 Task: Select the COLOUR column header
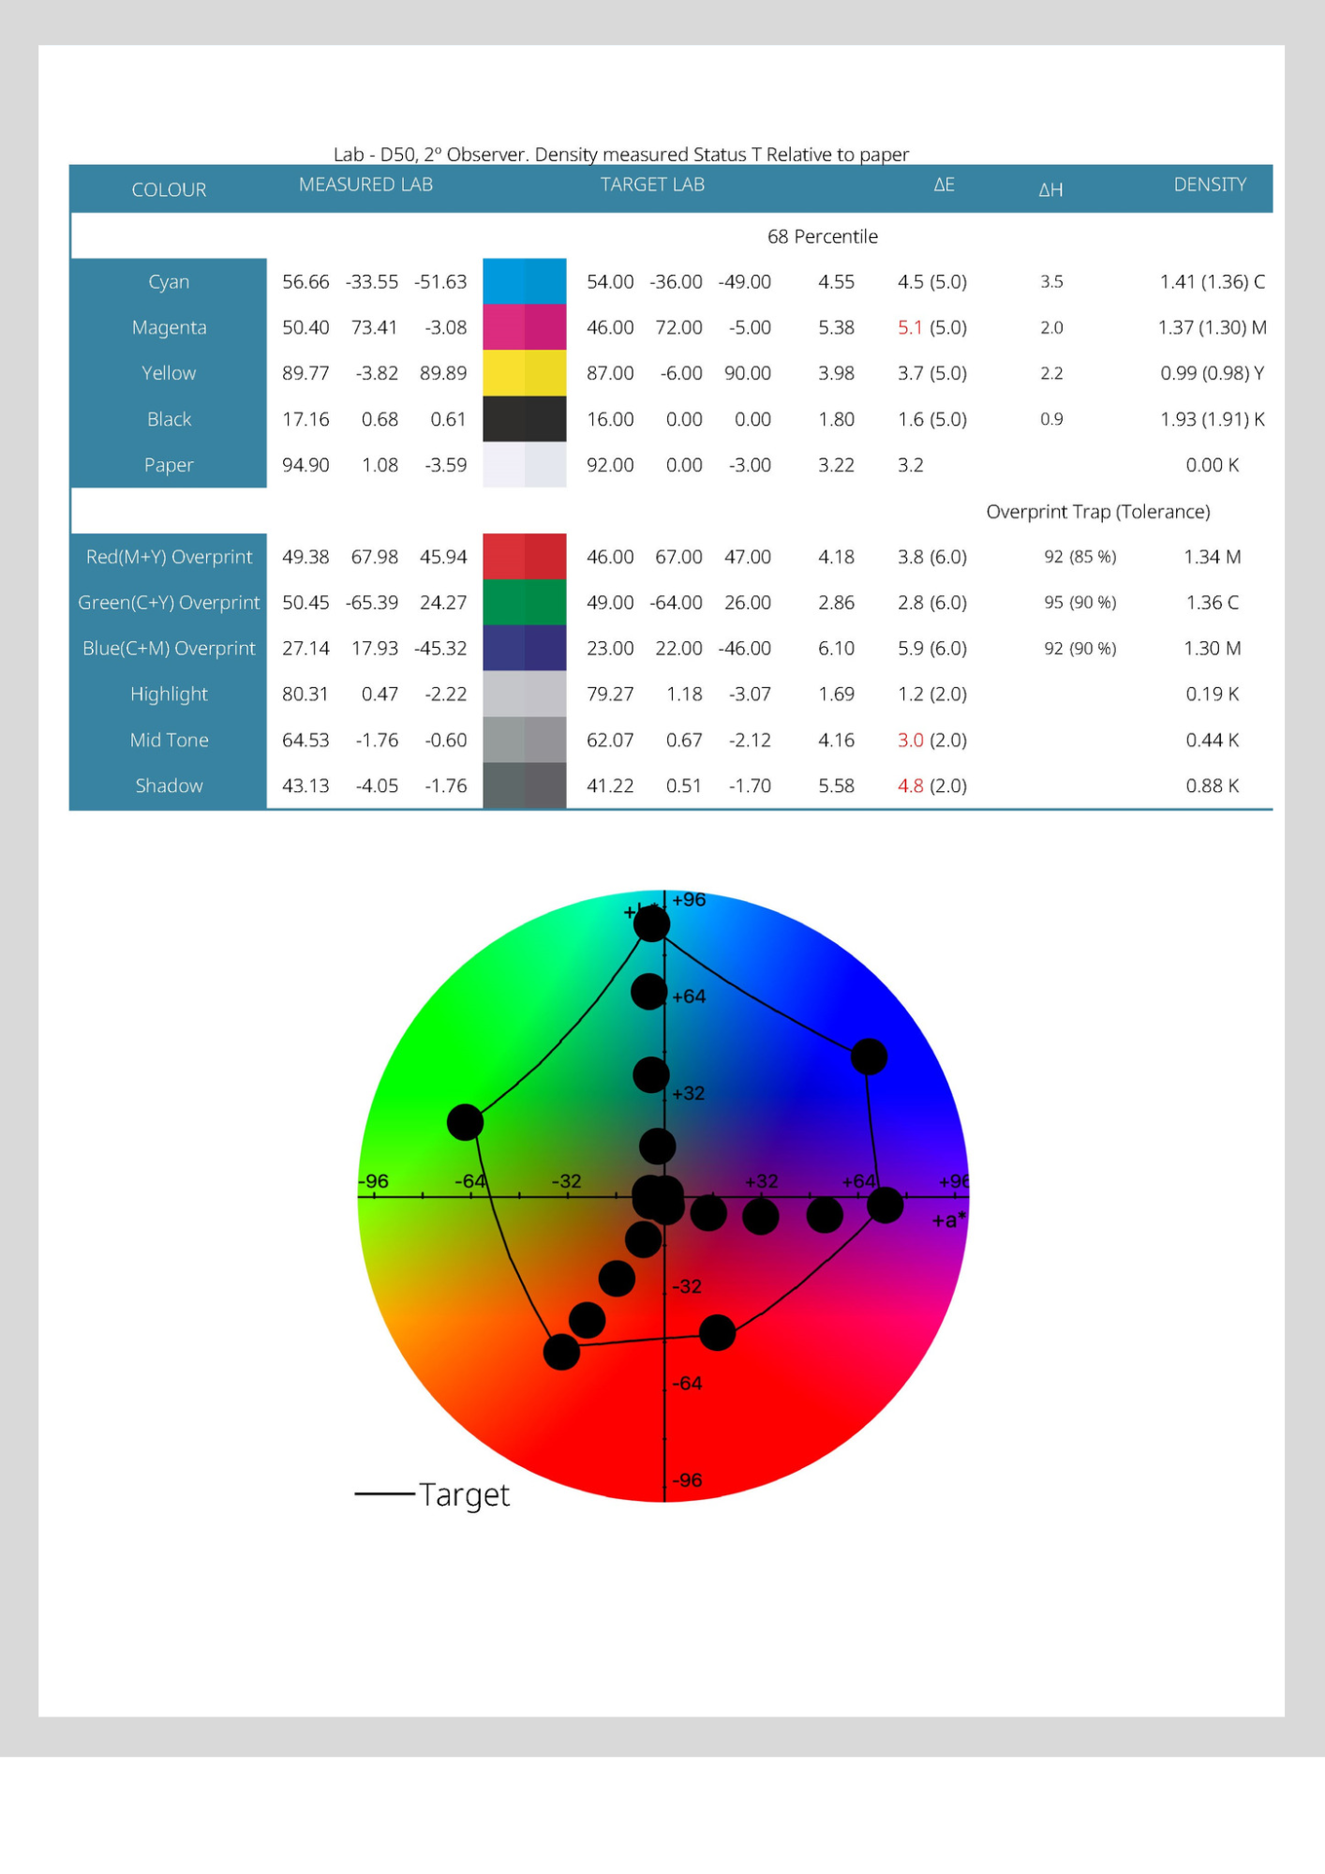point(169,189)
